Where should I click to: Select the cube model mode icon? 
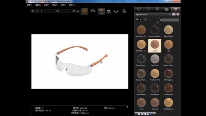[x=108, y=12]
